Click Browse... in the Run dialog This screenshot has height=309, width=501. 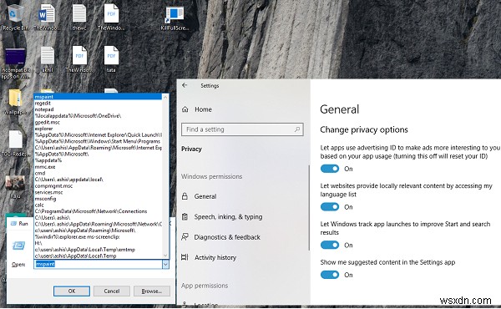pyautogui.click(x=152, y=291)
